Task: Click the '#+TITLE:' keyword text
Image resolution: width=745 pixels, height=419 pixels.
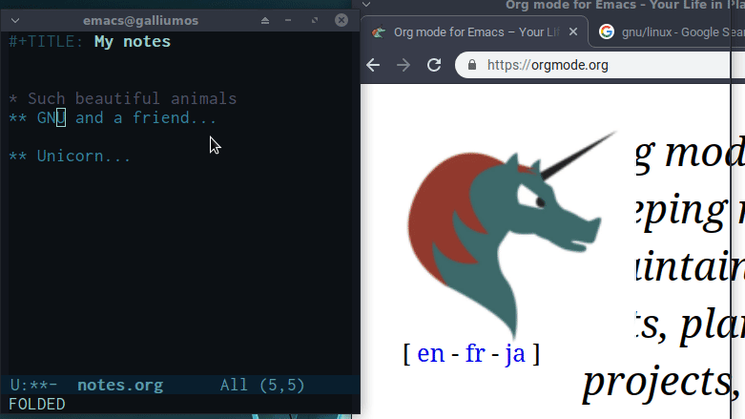Action: point(47,42)
